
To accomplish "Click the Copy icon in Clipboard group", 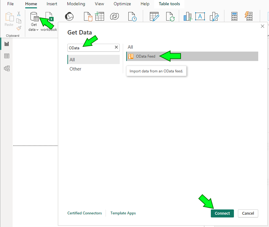I will (x=19, y=21).
